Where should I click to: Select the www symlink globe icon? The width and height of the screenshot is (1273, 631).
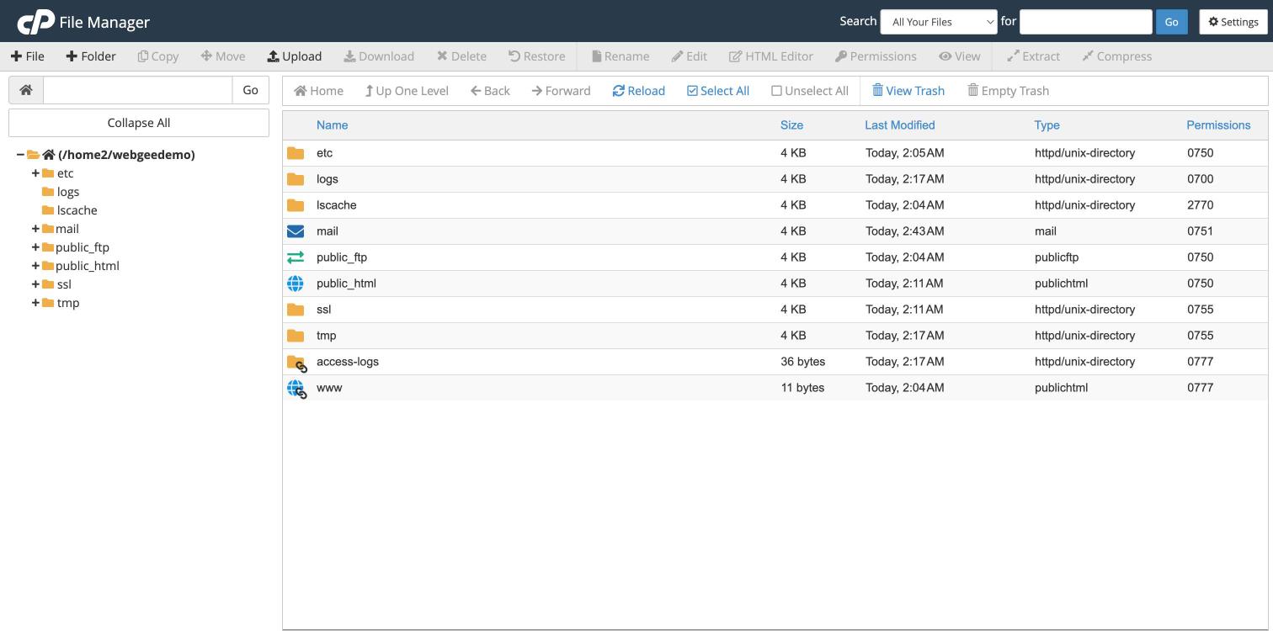click(x=296, y=389)
